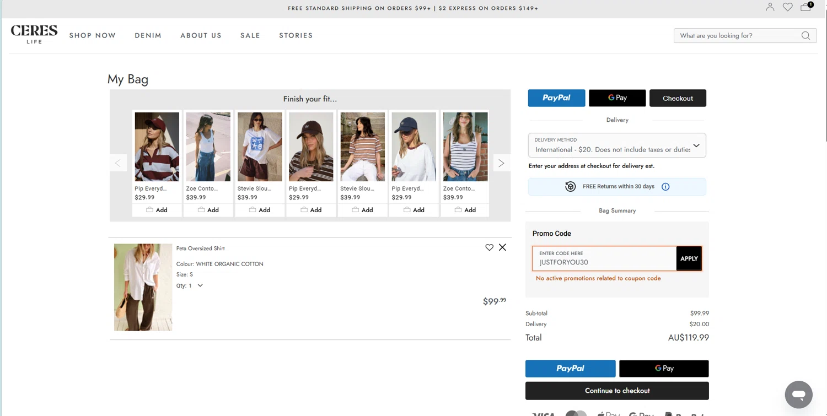Viewport: 827px width, 416px height.
Task: Remove Peta Oversized Shirt from bag
Action: (x=502, y=247)
